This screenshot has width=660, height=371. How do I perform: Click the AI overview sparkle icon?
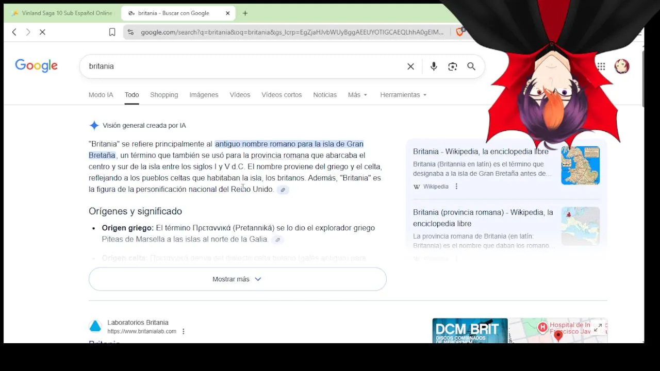[94, 125]
